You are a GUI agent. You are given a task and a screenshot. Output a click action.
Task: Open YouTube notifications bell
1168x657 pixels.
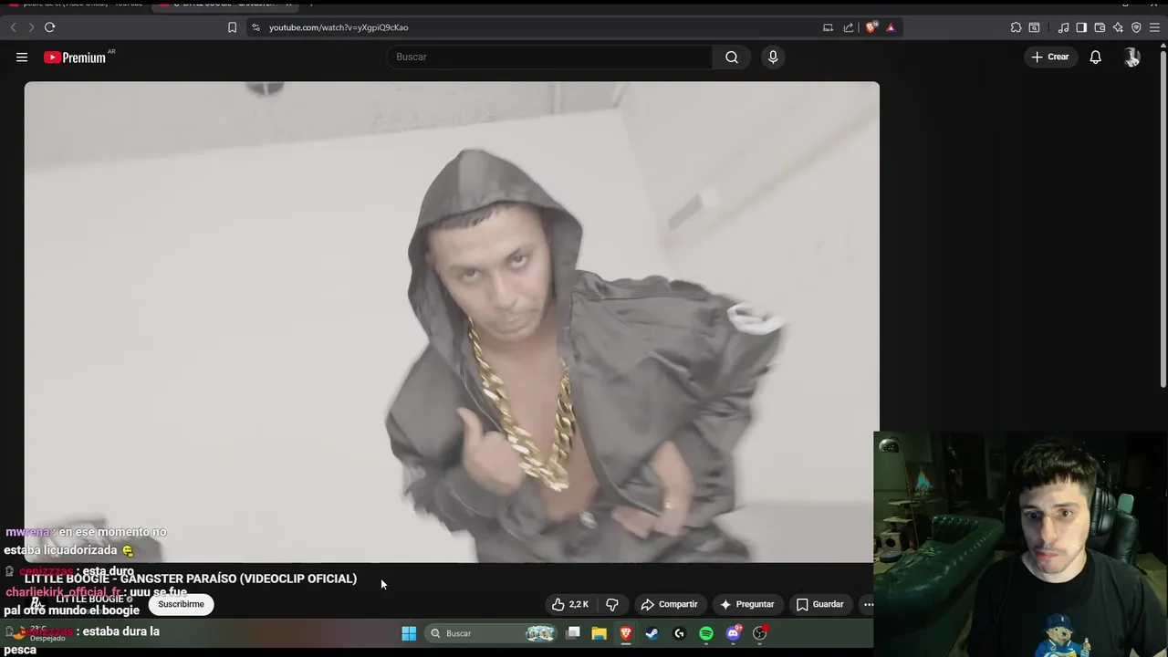tap(1096, 57)
